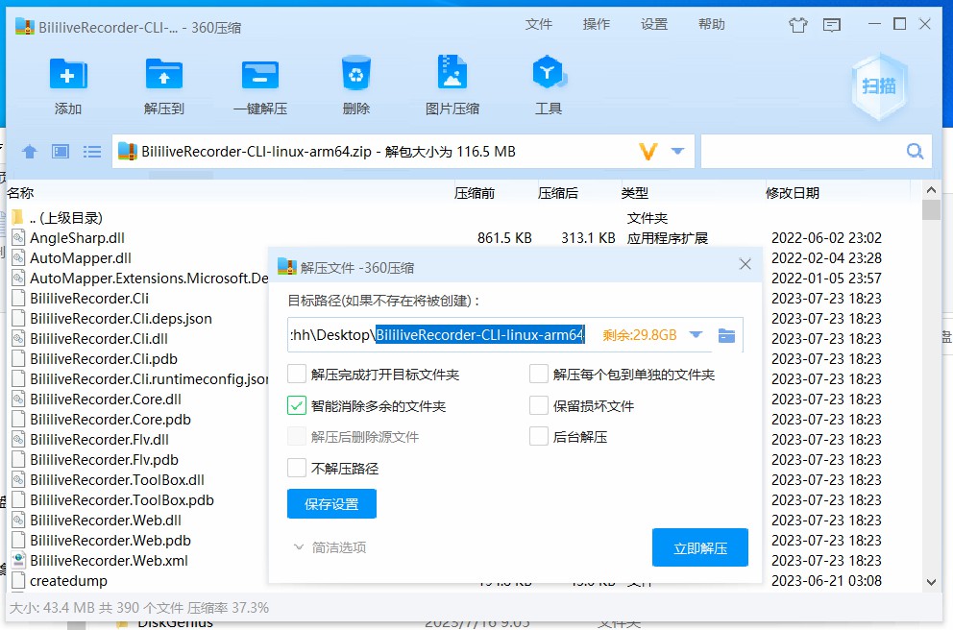Open the skin (shirt) icon in the title bar
Screen dimensions: 953x630
[x=798, y=25]
